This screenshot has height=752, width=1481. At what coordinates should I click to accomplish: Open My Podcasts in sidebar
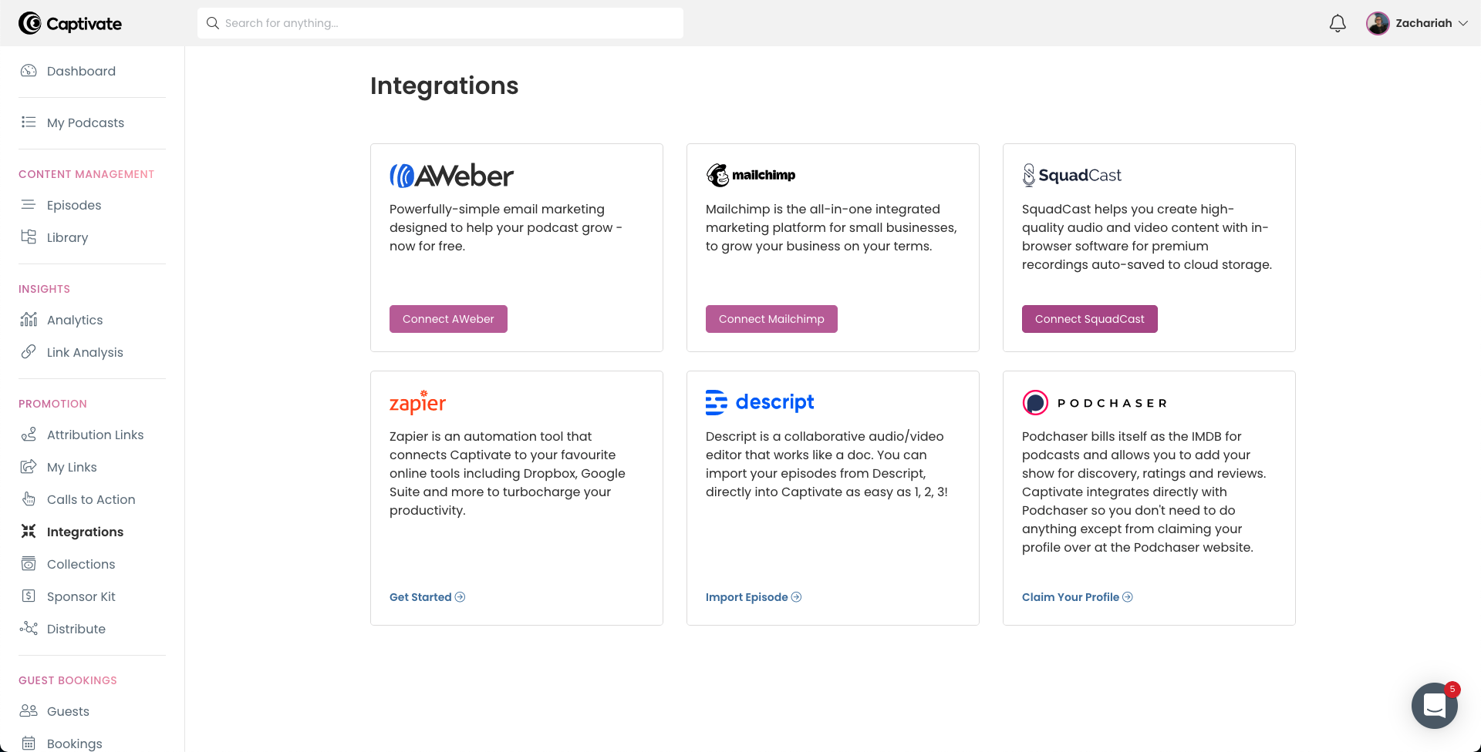click(85, 123)
